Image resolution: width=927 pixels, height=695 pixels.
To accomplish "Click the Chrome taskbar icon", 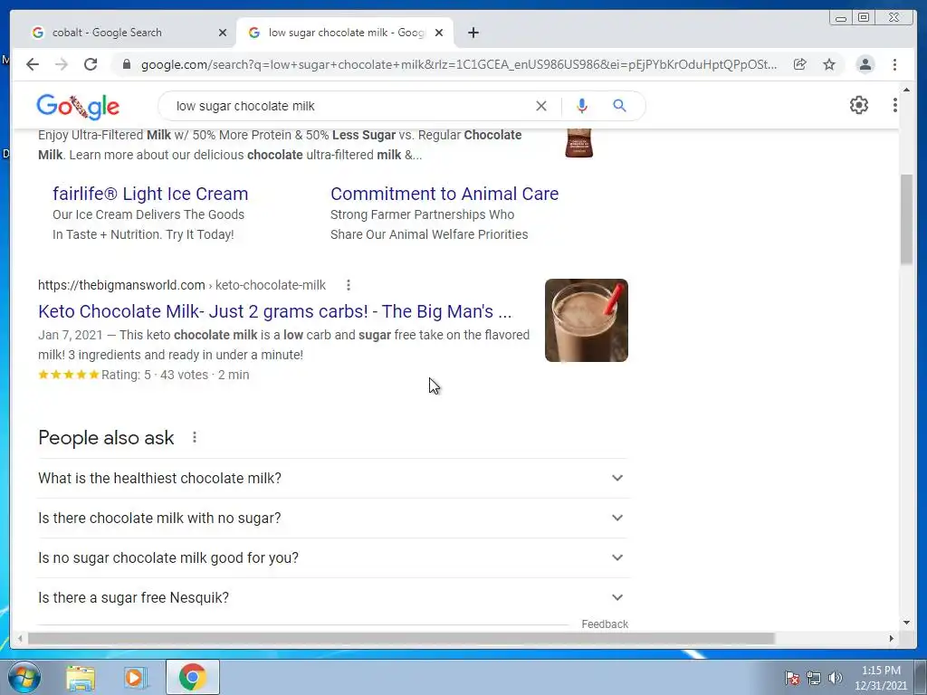I will tap(192, 677).
